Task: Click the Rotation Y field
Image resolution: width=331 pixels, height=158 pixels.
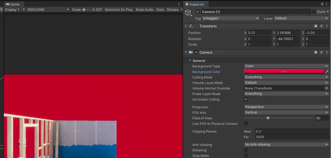Action: point(288,39)
